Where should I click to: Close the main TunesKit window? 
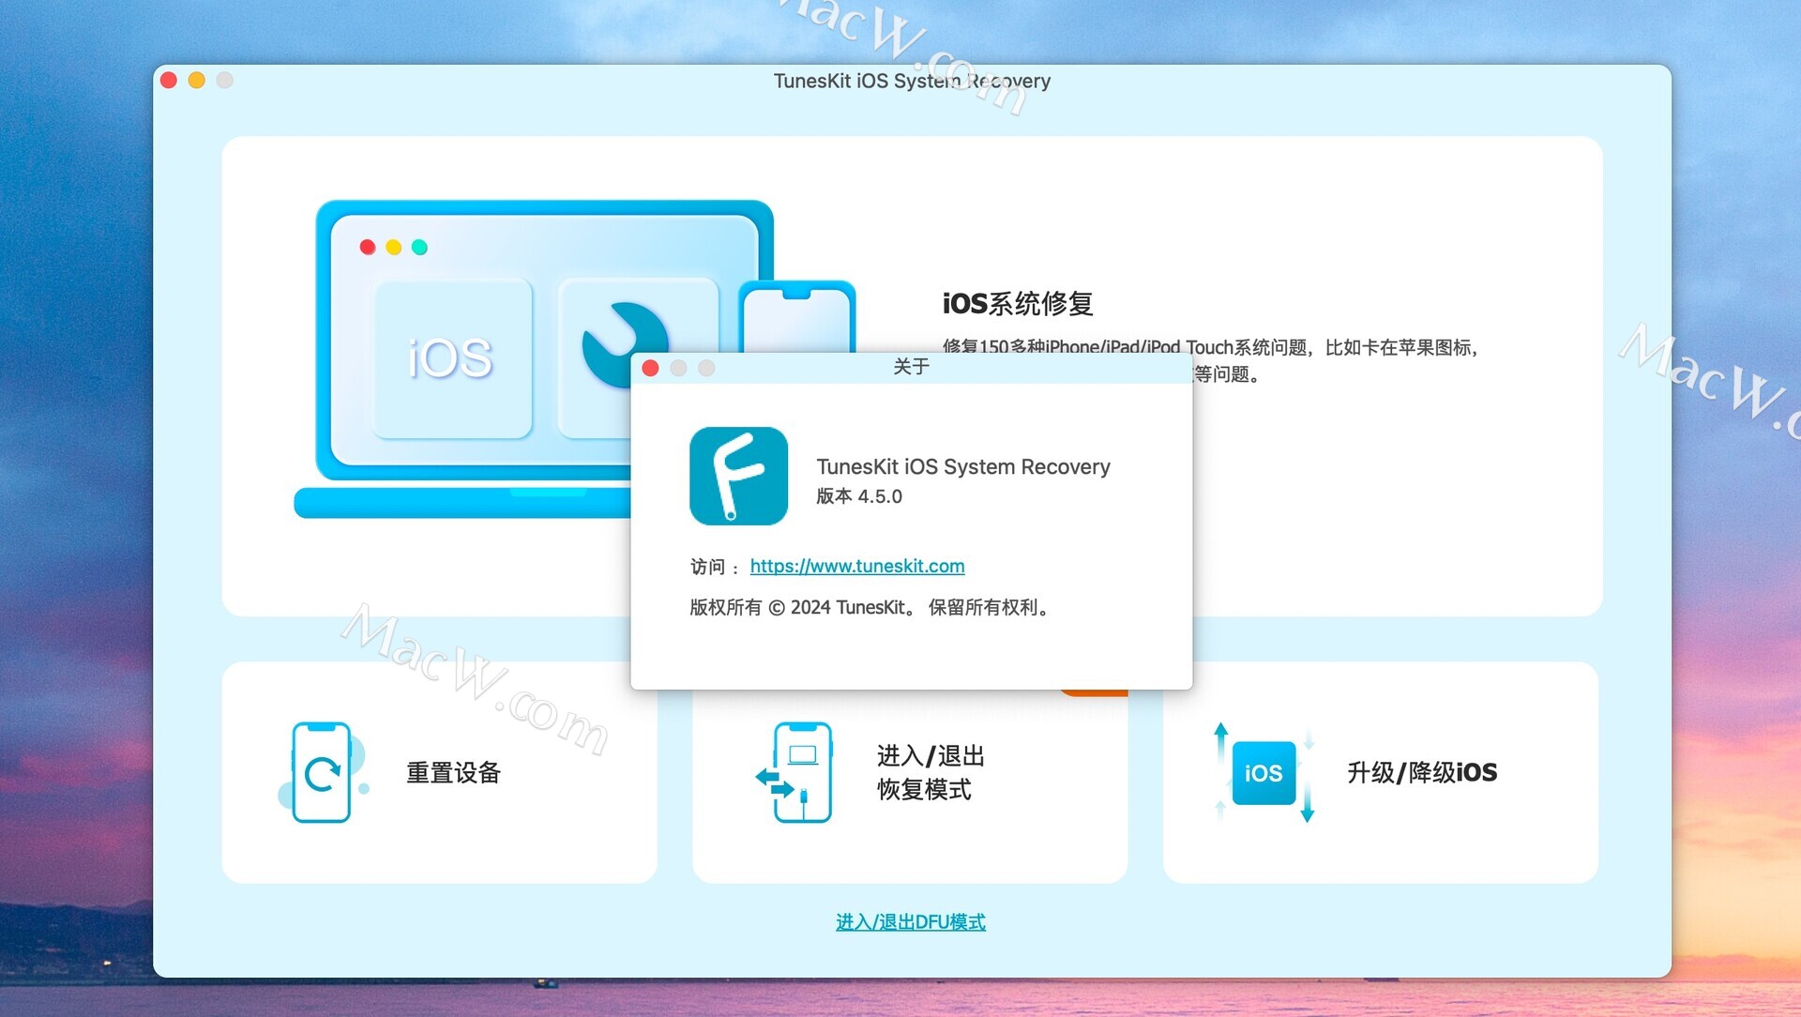tap(169, 80)
